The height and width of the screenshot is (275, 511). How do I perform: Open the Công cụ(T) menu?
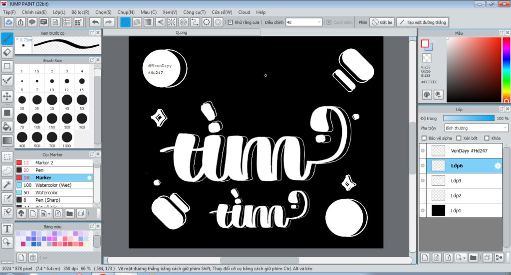tap(194, 12)
